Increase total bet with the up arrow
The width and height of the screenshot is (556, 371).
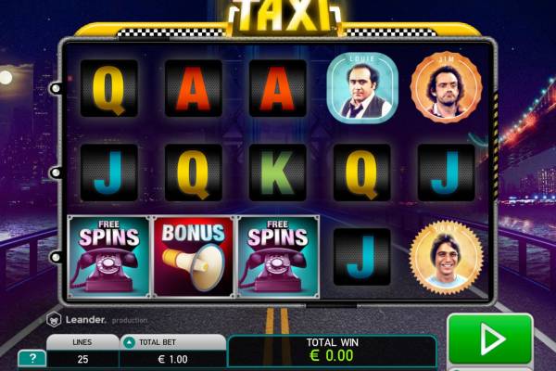tap(129, 342)
